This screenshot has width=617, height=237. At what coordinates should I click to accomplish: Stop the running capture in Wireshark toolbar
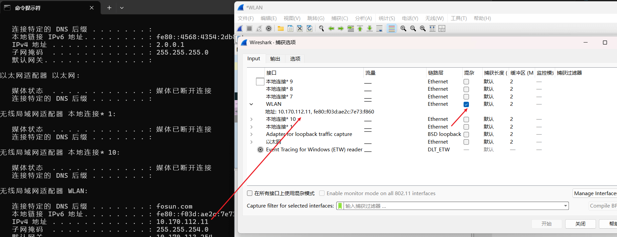tap(249, 28)
